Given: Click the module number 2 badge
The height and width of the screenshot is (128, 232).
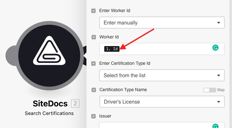Looking at the screenshot, I should pyautogui.click(x=75, y=104).
